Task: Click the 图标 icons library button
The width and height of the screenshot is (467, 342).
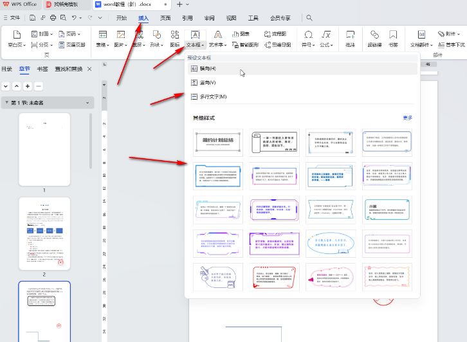Action: (x=175, y=39)
